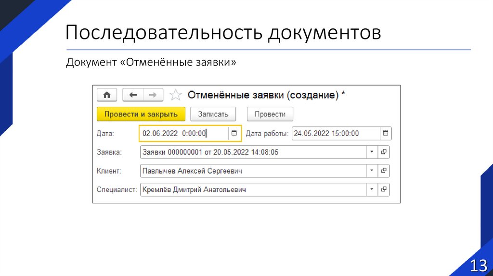Click the Провести button
Screen dimensions: 493x276
[x=270, y=114]
